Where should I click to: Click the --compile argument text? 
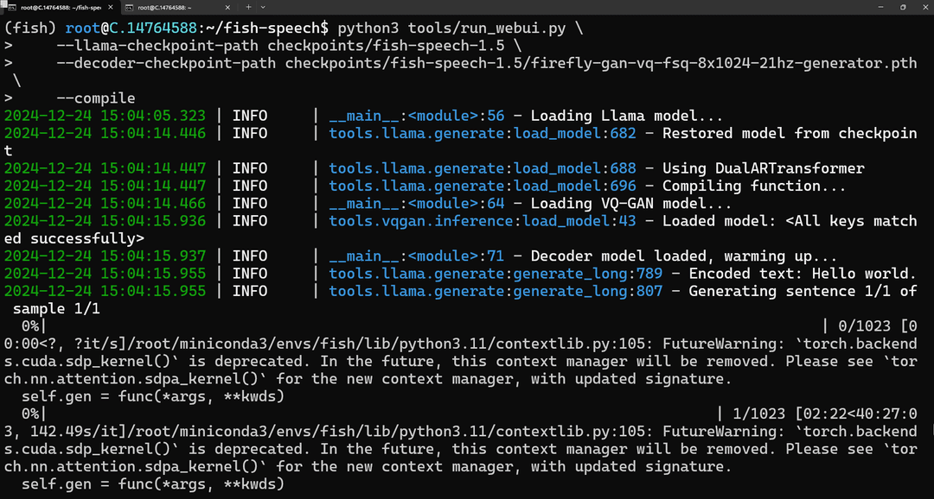pyautogui.click(x=96, y=98)
